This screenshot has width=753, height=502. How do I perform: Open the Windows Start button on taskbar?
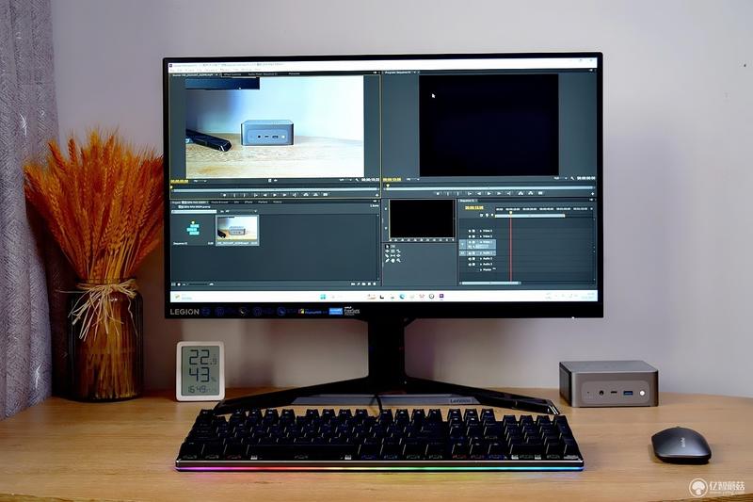tap(323, 297)
